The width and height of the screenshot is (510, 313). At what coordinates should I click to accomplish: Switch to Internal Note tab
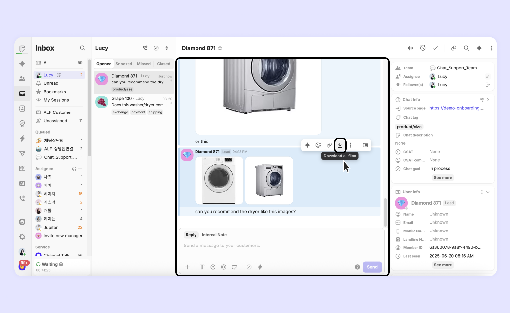pyautogui.click(x=214, y=235)
